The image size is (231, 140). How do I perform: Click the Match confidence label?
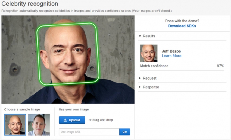coord(154,66)
